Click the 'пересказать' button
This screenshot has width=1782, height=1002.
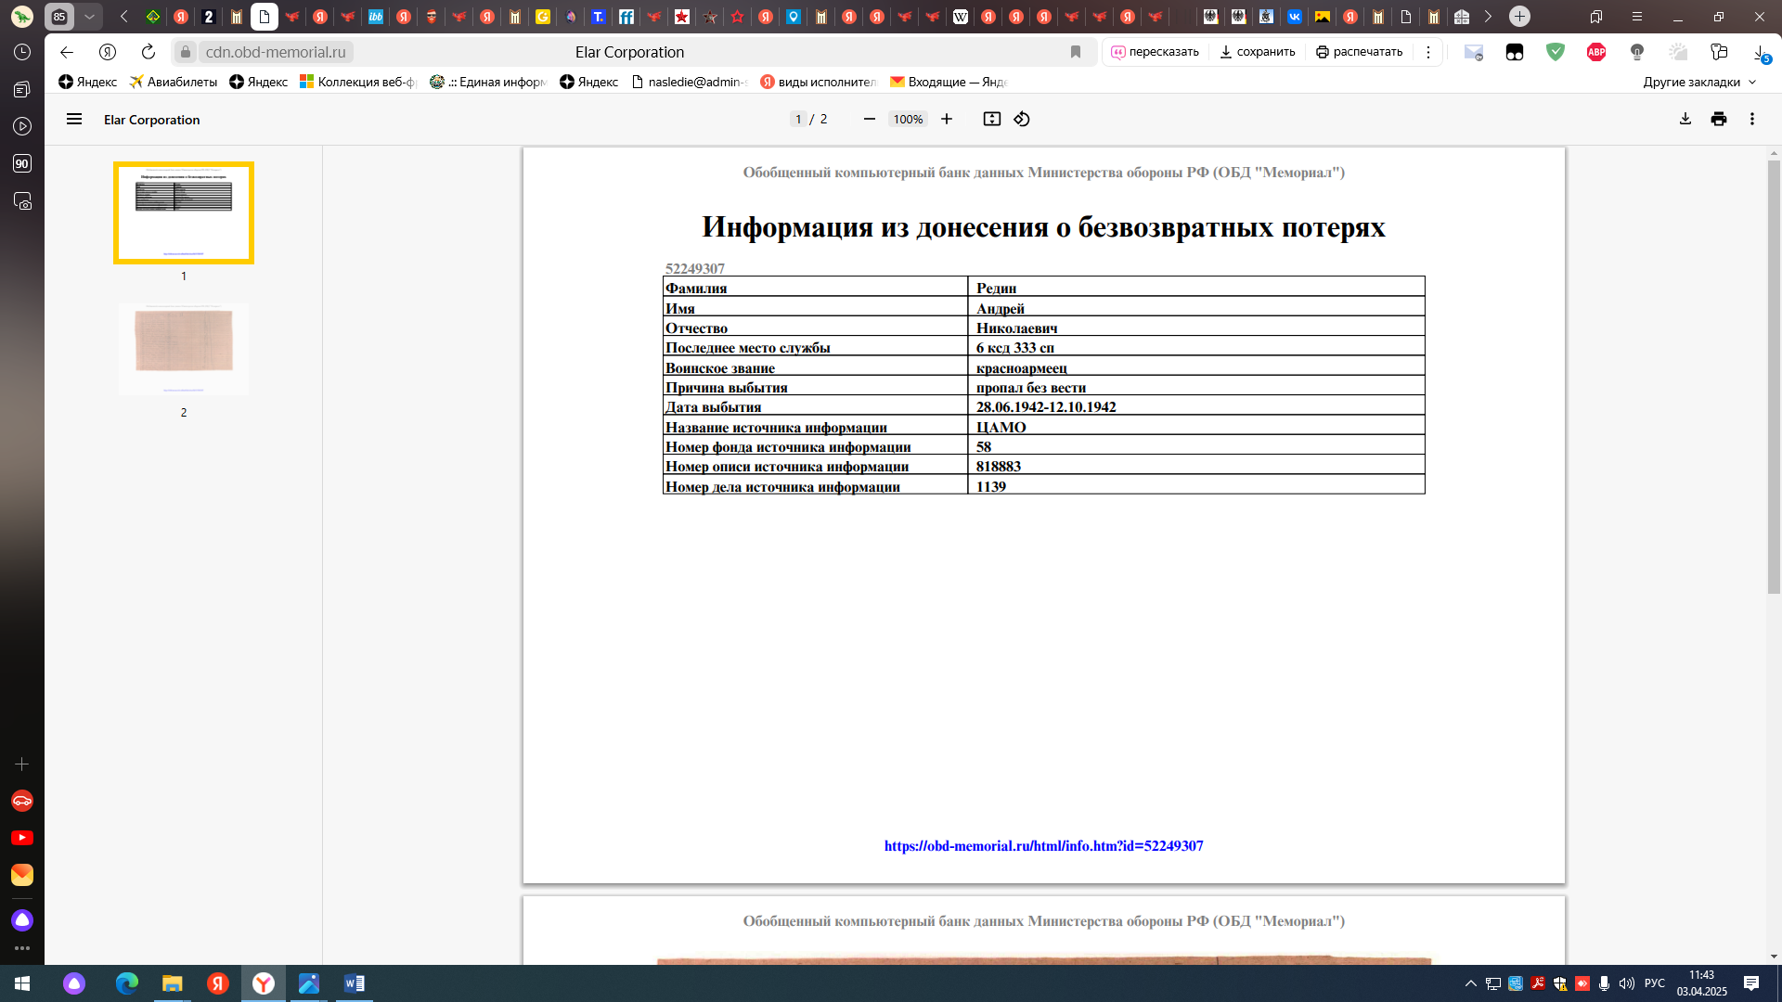[x=1156, y=52]
